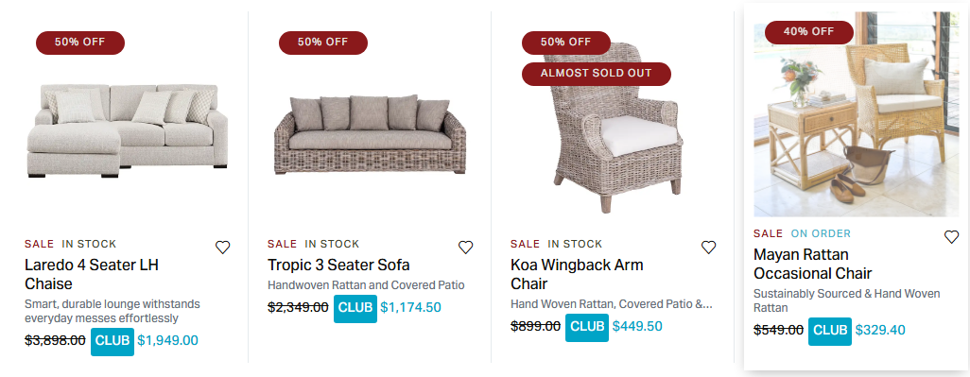The width and height of the screenshot is (970, 377).
Task: Click heart icon for Koa Wingback Arm Chair
Action: [x=709, y=248]
